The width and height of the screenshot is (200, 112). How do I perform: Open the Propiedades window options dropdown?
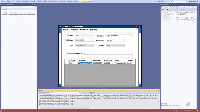click(x=192, y=5)
